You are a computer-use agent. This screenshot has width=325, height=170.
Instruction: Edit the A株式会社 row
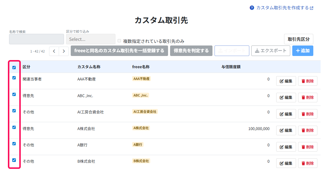tap(286, 130)
